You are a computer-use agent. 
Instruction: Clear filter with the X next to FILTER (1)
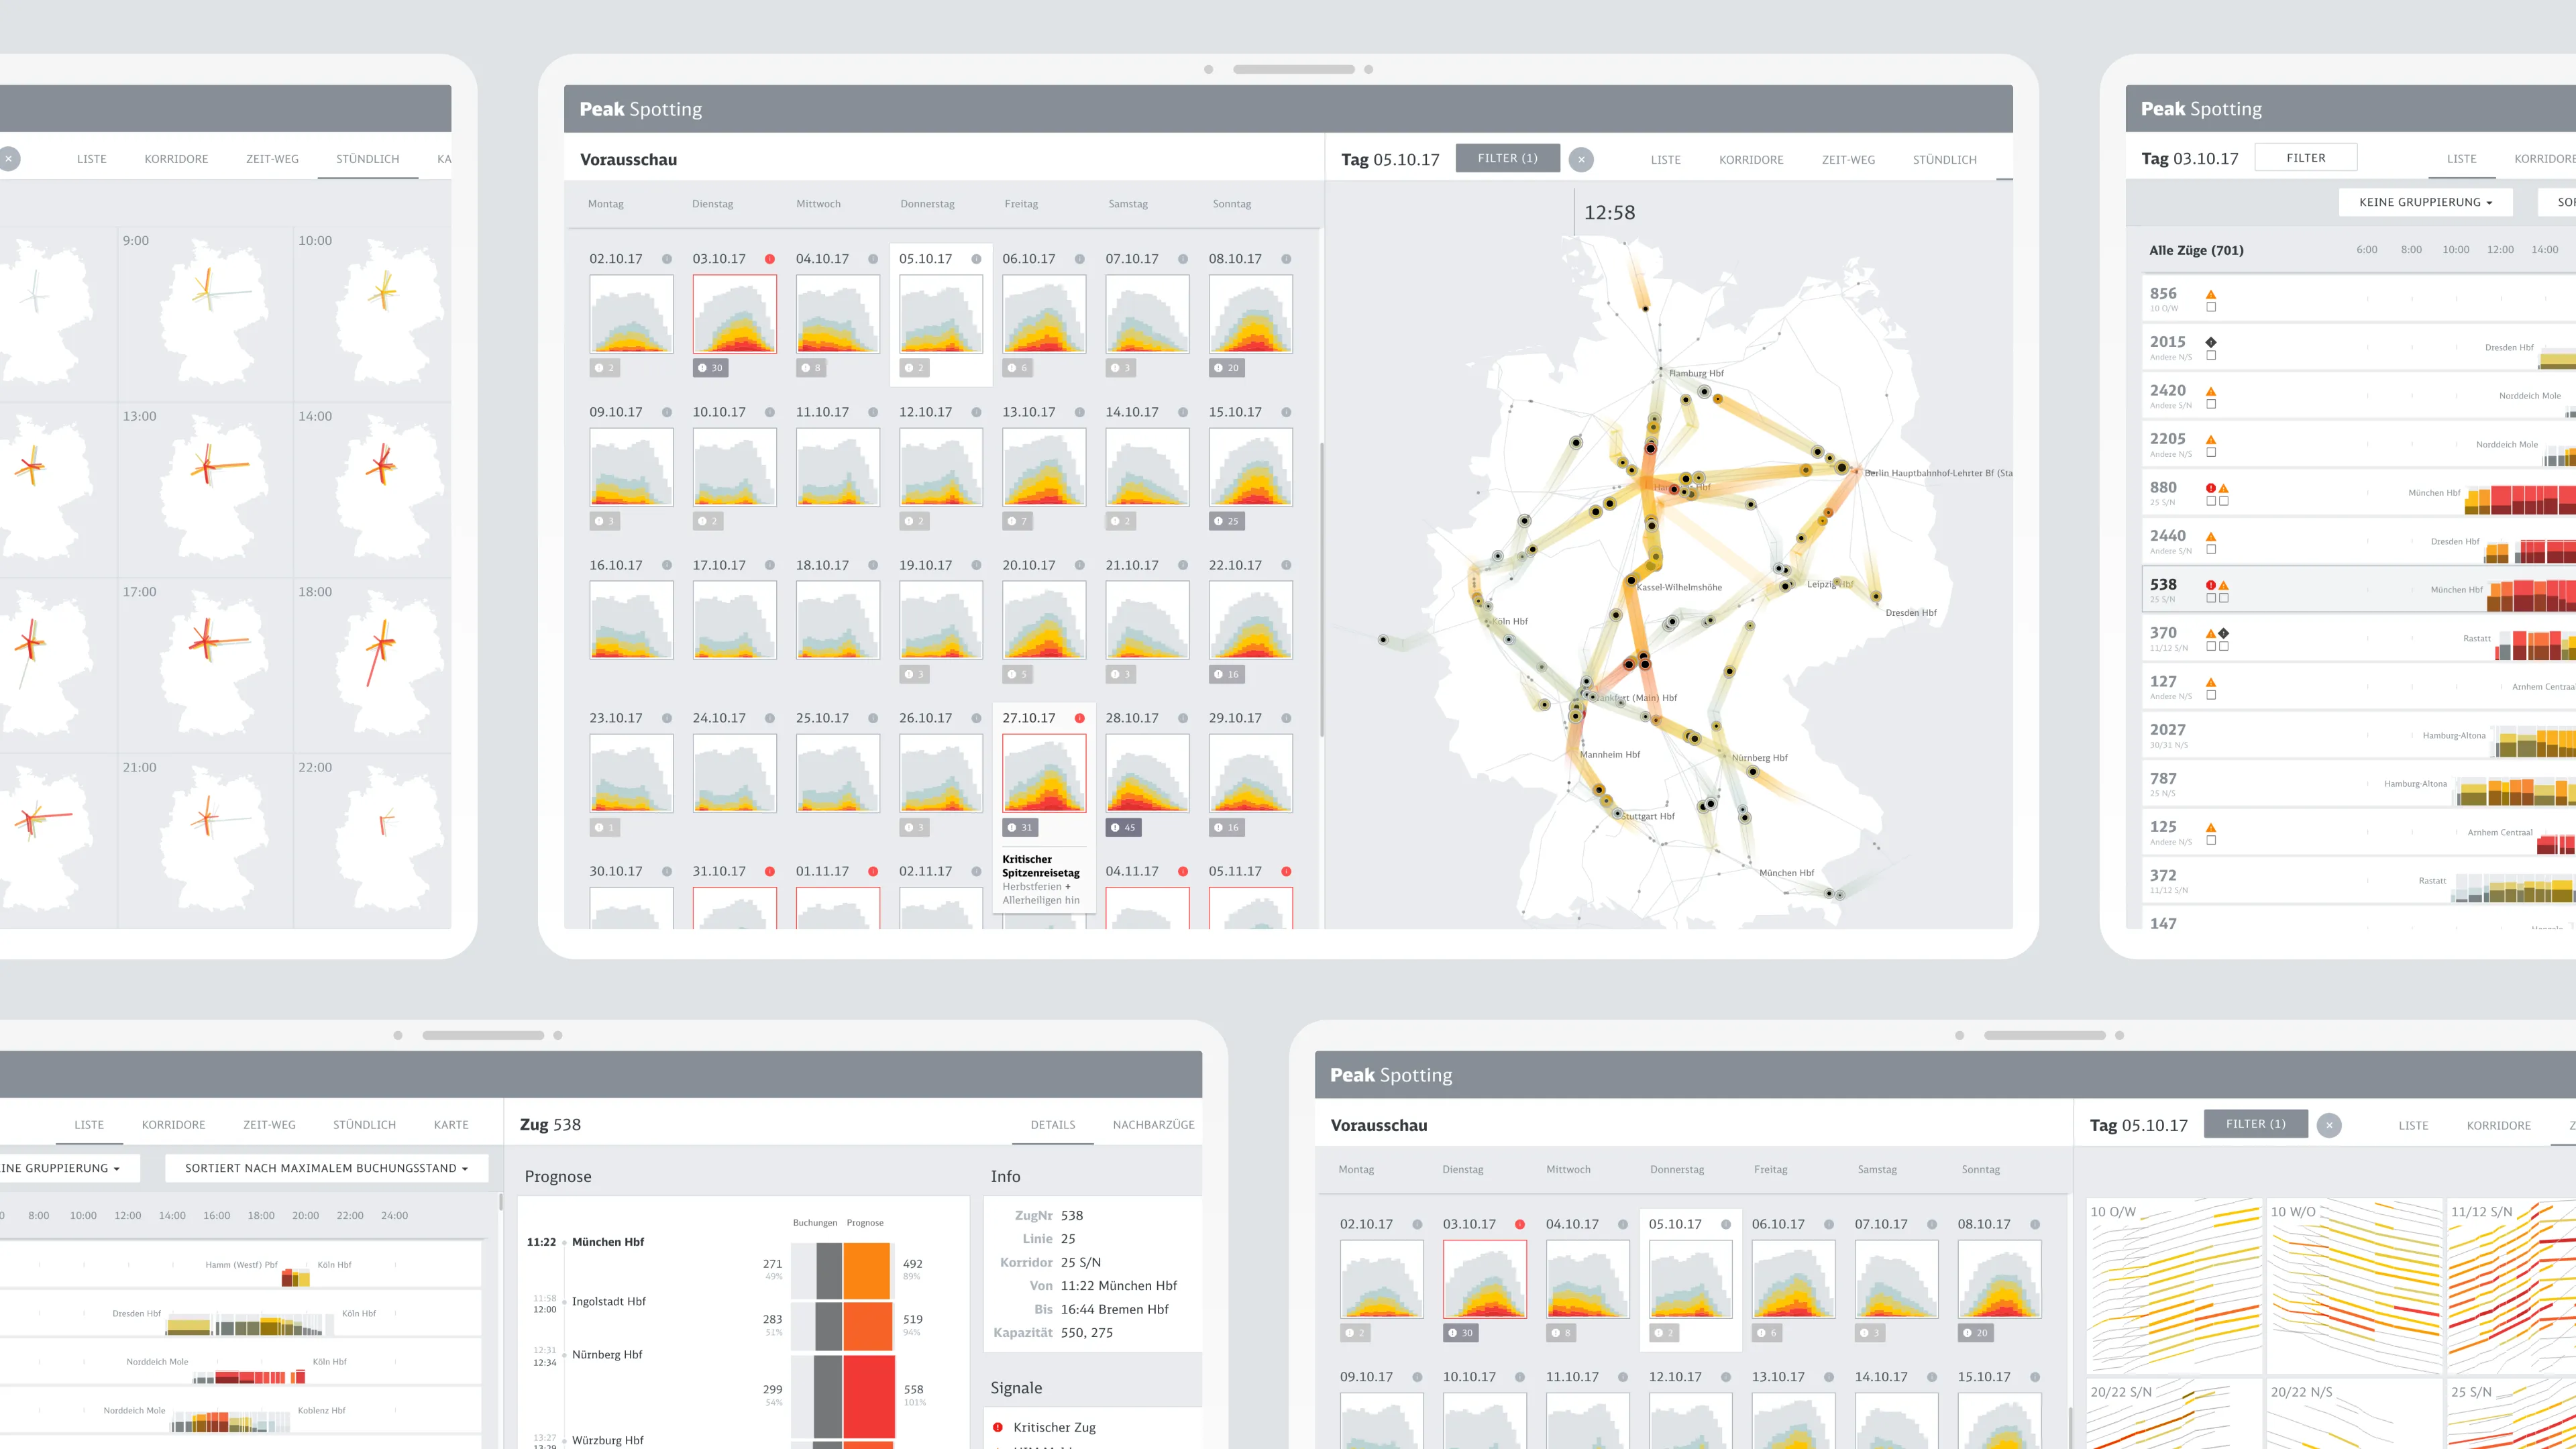[1581, 159]
